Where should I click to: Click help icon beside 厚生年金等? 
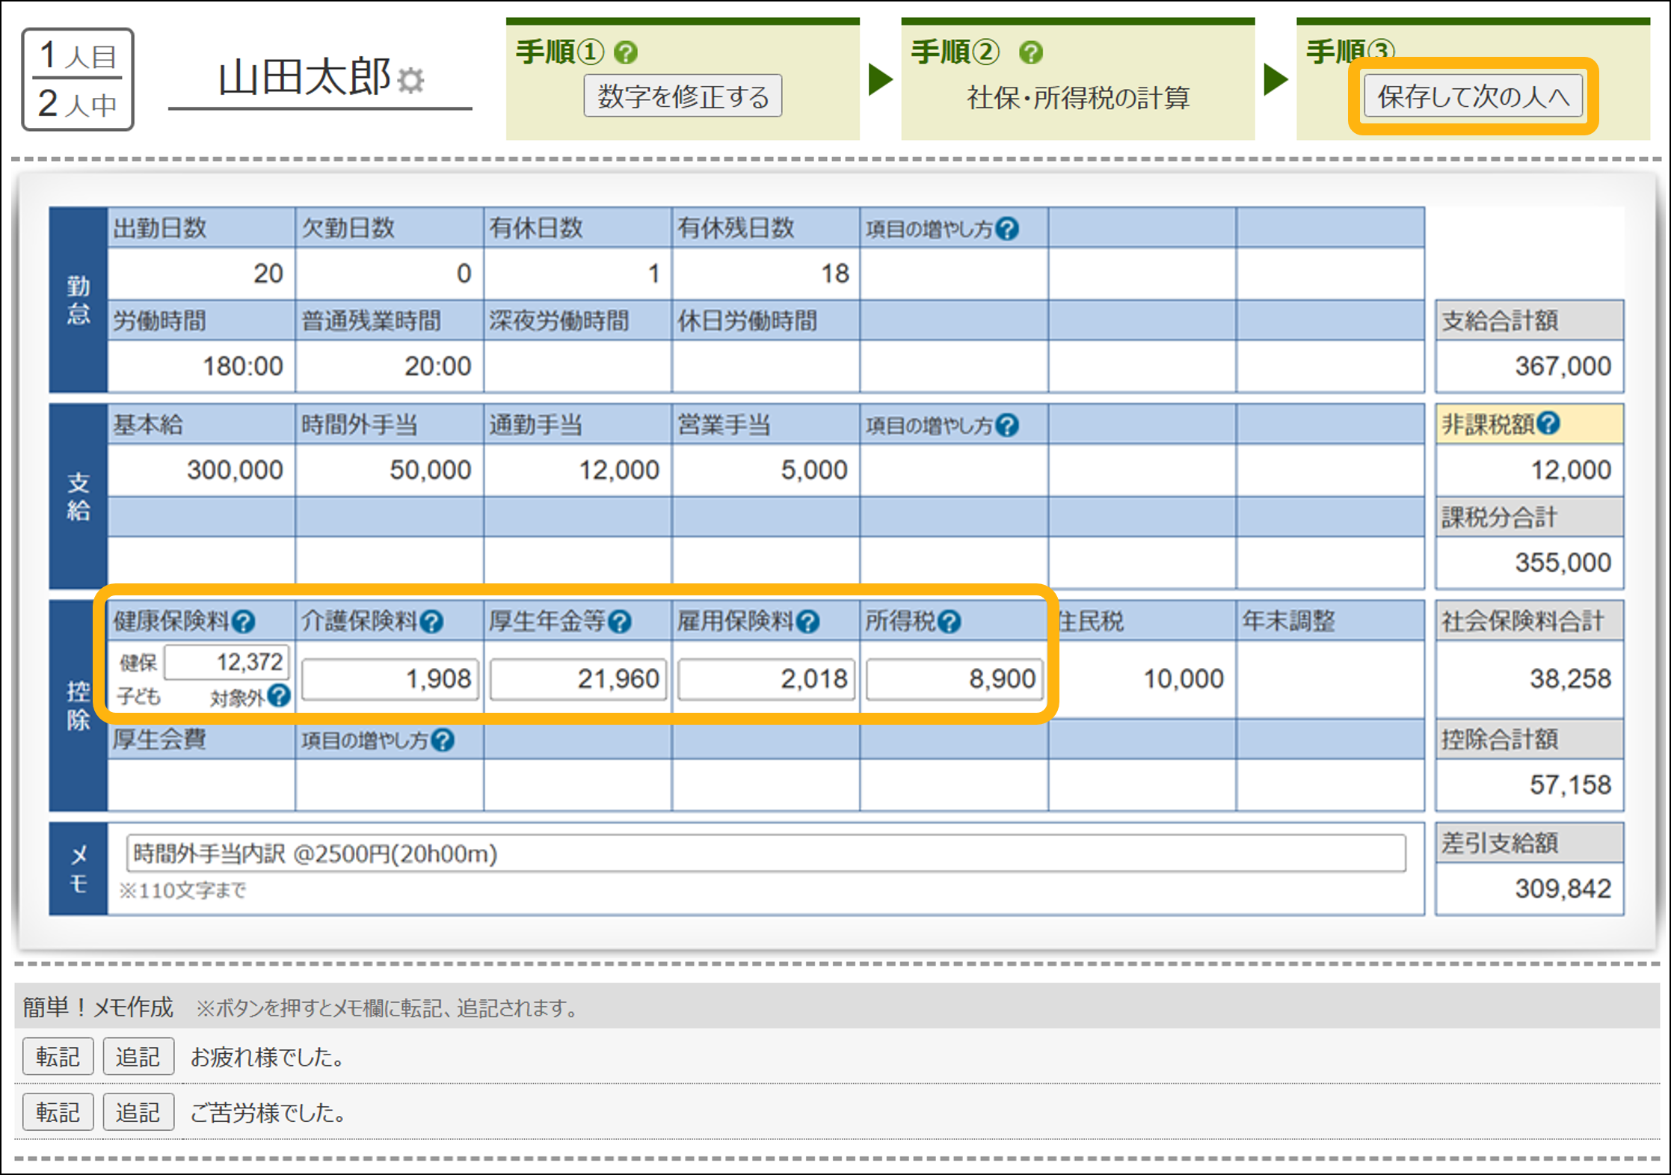click(620, 622)
